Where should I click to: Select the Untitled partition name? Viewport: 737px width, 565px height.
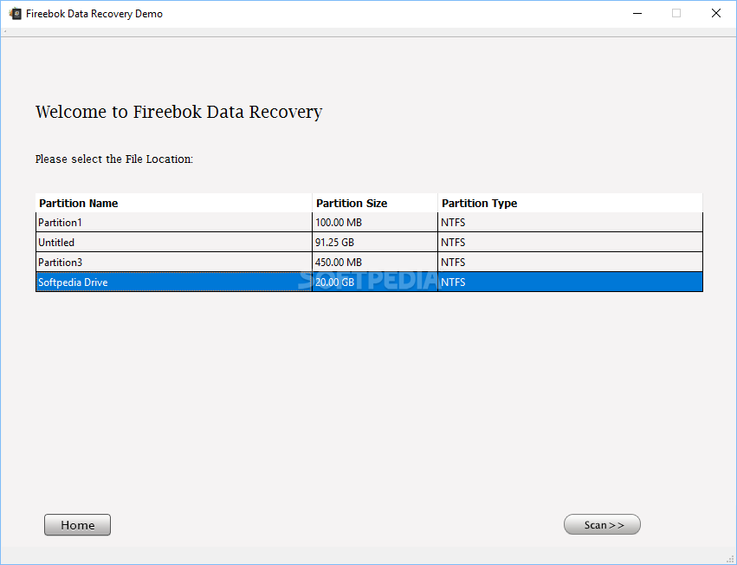(174, 242)
